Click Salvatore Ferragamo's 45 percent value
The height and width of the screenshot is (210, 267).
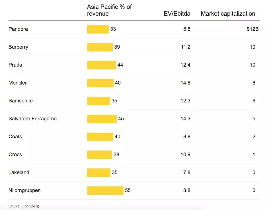coord(121,119)
